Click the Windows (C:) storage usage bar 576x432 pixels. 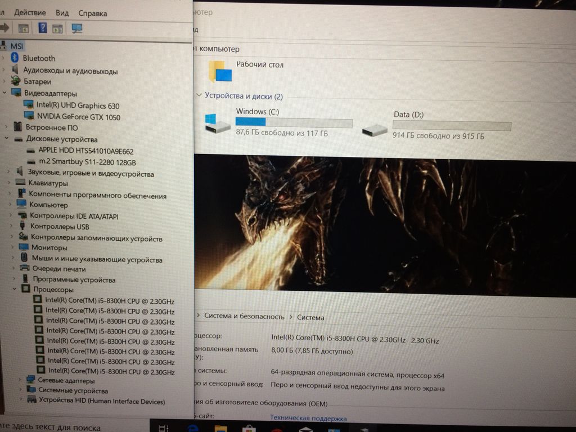(x=294, y=123)
